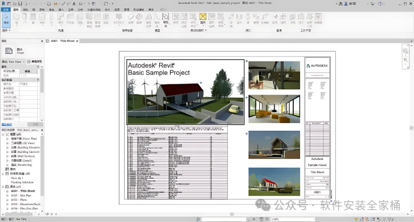
Task: Select the Grid (轴网) datum tool
Action: pyautogui.click(x=283, y=18)
